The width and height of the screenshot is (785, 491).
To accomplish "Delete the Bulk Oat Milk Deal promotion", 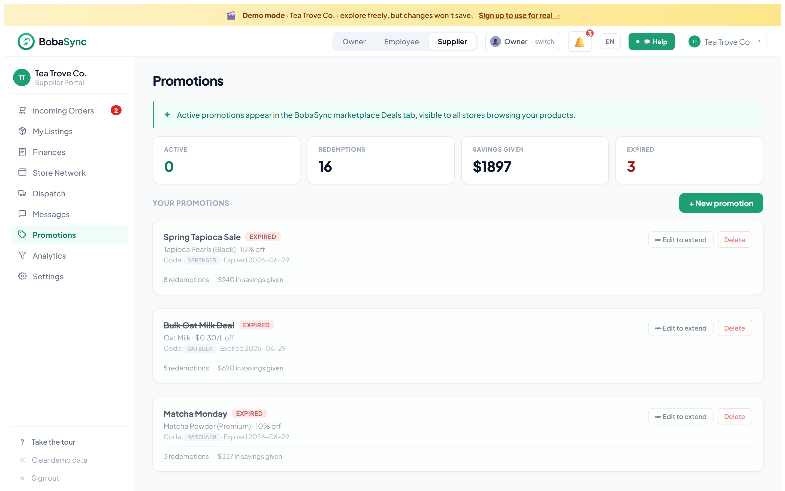I will pos(734,328).
